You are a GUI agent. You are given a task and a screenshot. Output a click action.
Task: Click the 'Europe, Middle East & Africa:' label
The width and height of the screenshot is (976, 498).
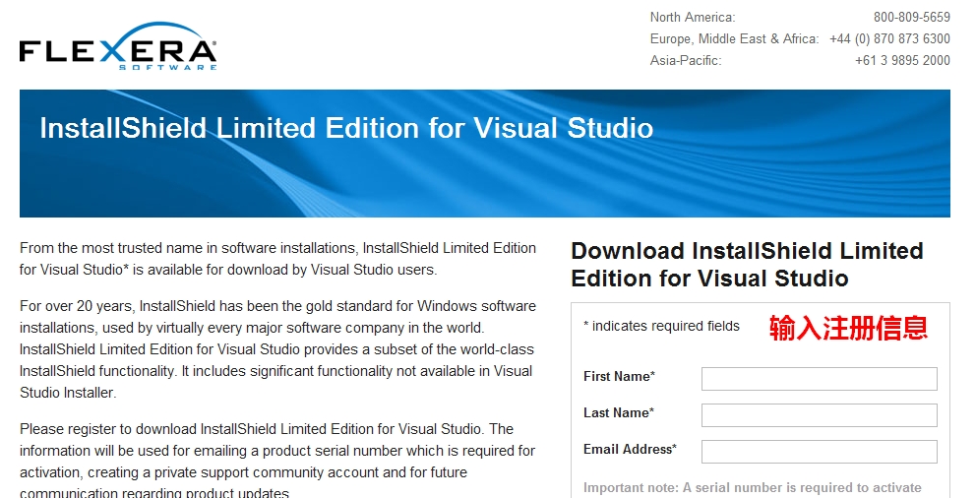point(735,38)
